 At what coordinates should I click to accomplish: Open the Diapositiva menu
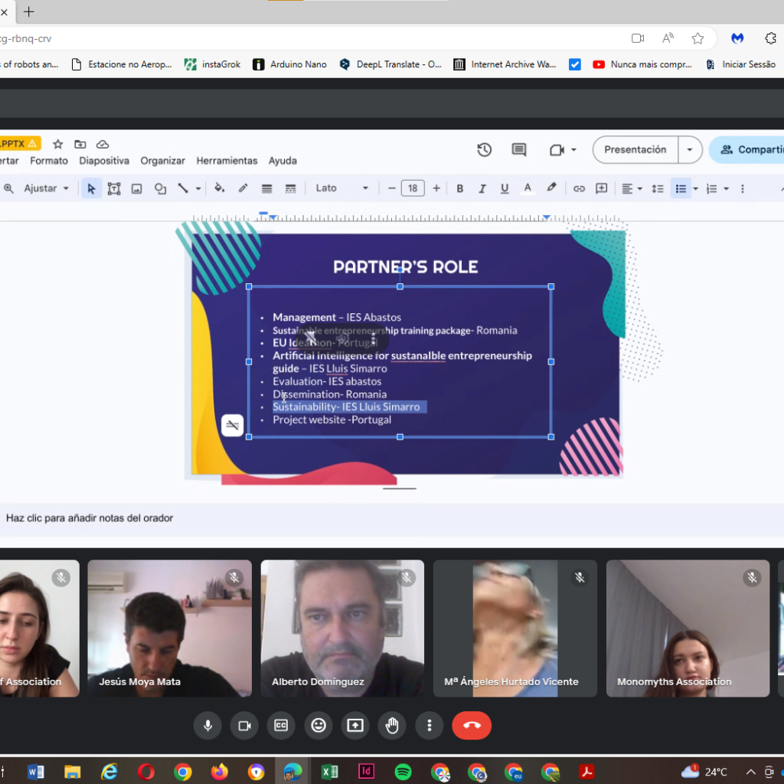pos(104,161)
